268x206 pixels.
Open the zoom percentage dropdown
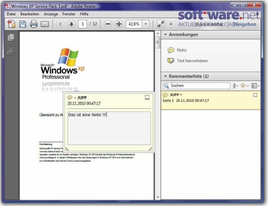(146, 24)
